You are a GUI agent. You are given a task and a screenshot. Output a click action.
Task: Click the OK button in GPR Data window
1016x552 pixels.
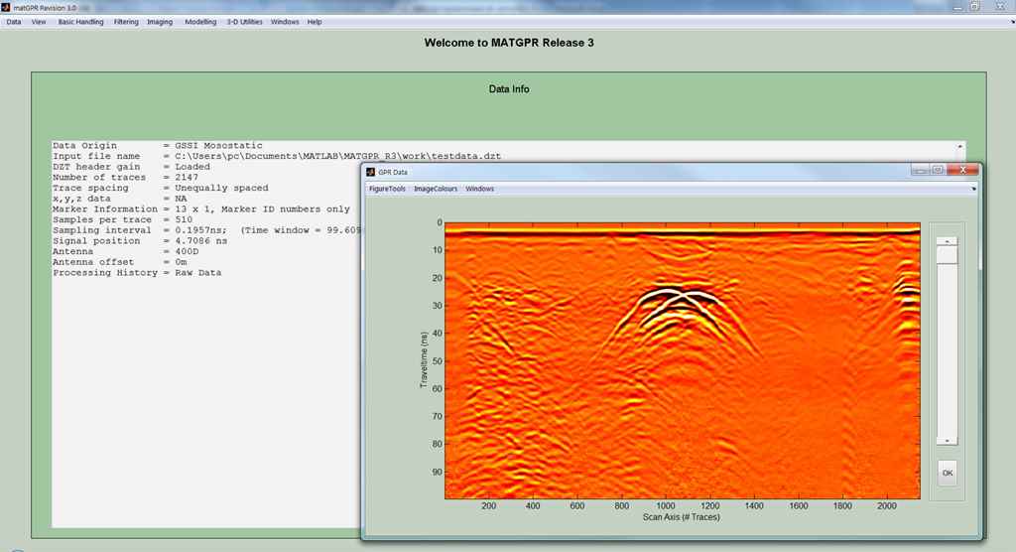point(948,473)
